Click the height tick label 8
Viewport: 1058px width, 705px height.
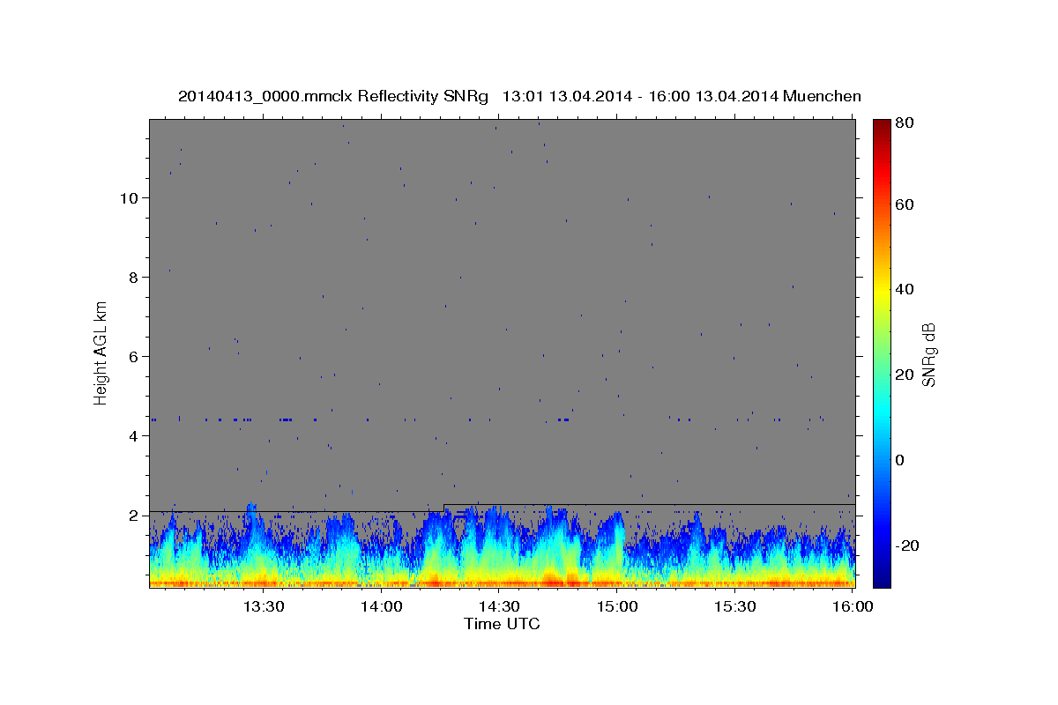point(135,278)
